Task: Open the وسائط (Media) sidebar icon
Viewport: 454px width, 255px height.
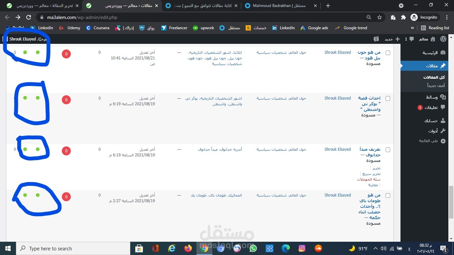Action: (442, 97)
